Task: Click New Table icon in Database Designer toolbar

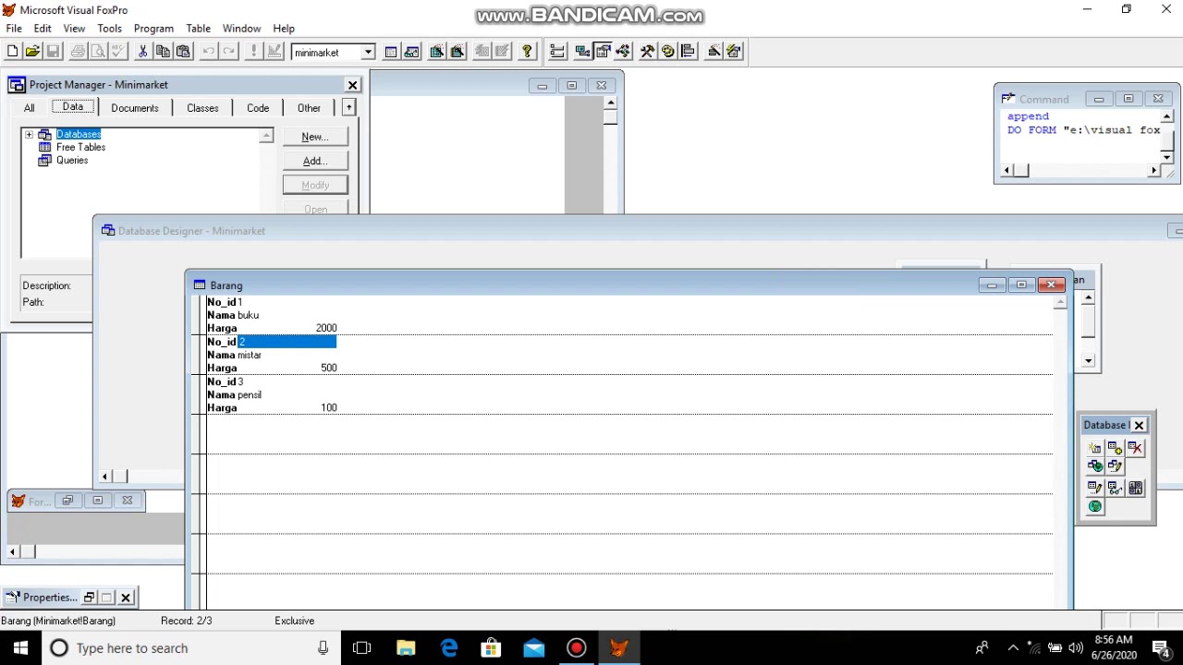Action: (x=1095, y=448)
